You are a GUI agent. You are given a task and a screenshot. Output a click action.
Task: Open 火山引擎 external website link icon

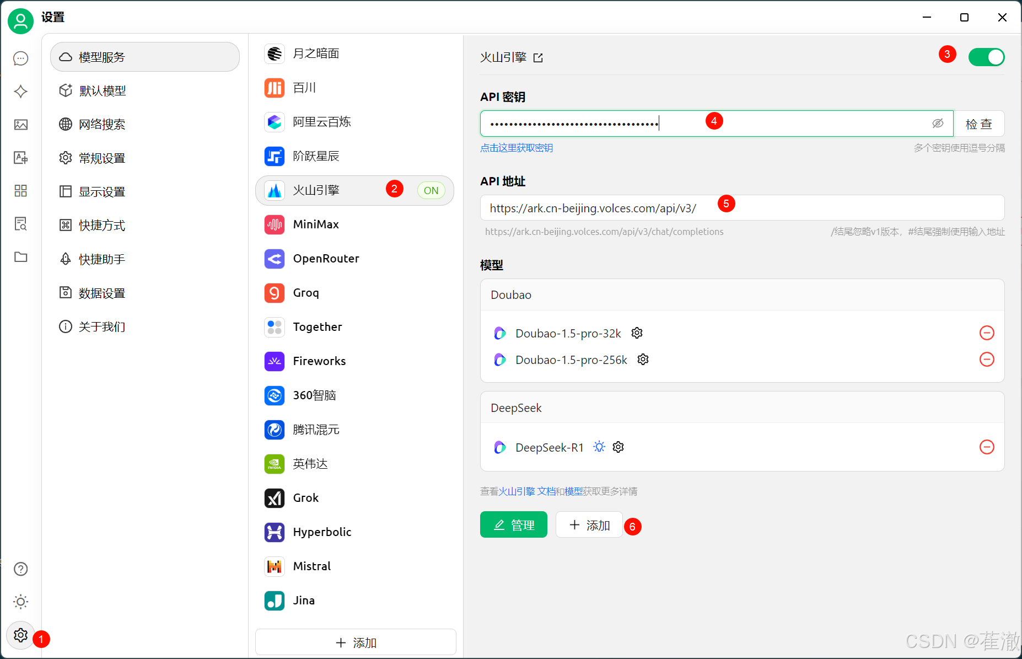point(539,58)
